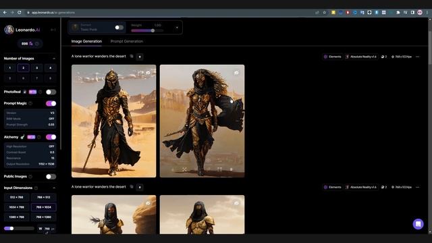
Task: Adjust the width slider in the sidebar
Action: point(19,228)
